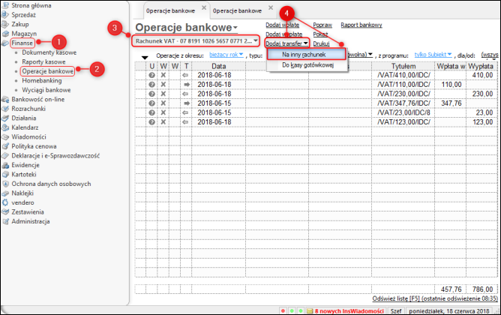Click the X icon in 110,00 row
The image size is (501, 315).
tap(163, 84)
